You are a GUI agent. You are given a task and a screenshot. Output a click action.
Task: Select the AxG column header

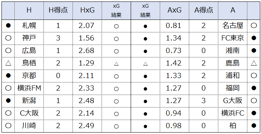tap(174, 10)
